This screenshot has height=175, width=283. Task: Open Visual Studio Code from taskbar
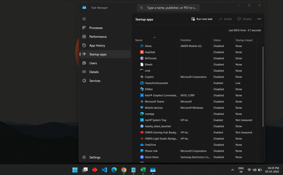point(104,170)
